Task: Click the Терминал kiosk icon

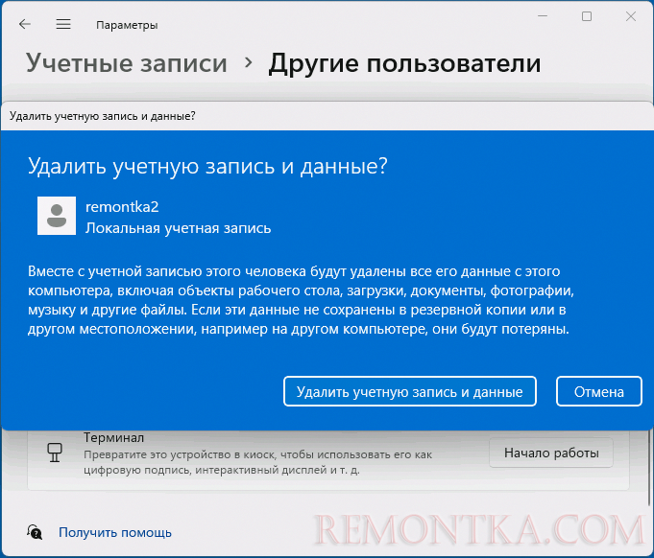Action: pos(55,453)
